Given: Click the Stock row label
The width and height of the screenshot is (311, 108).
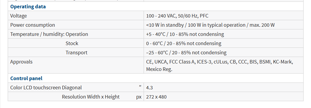Looking at the screenshot, I should click(72, 43).
